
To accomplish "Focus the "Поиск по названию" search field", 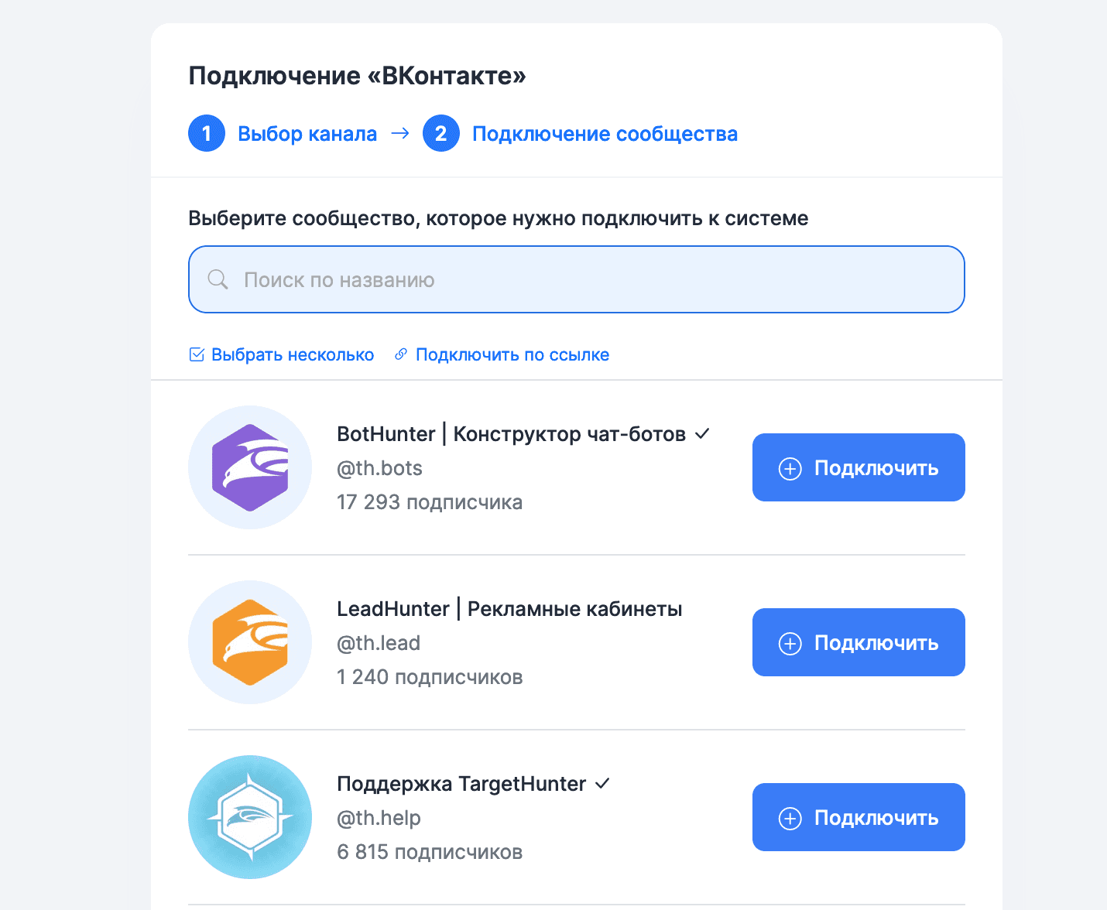I will tap(577, 279).
